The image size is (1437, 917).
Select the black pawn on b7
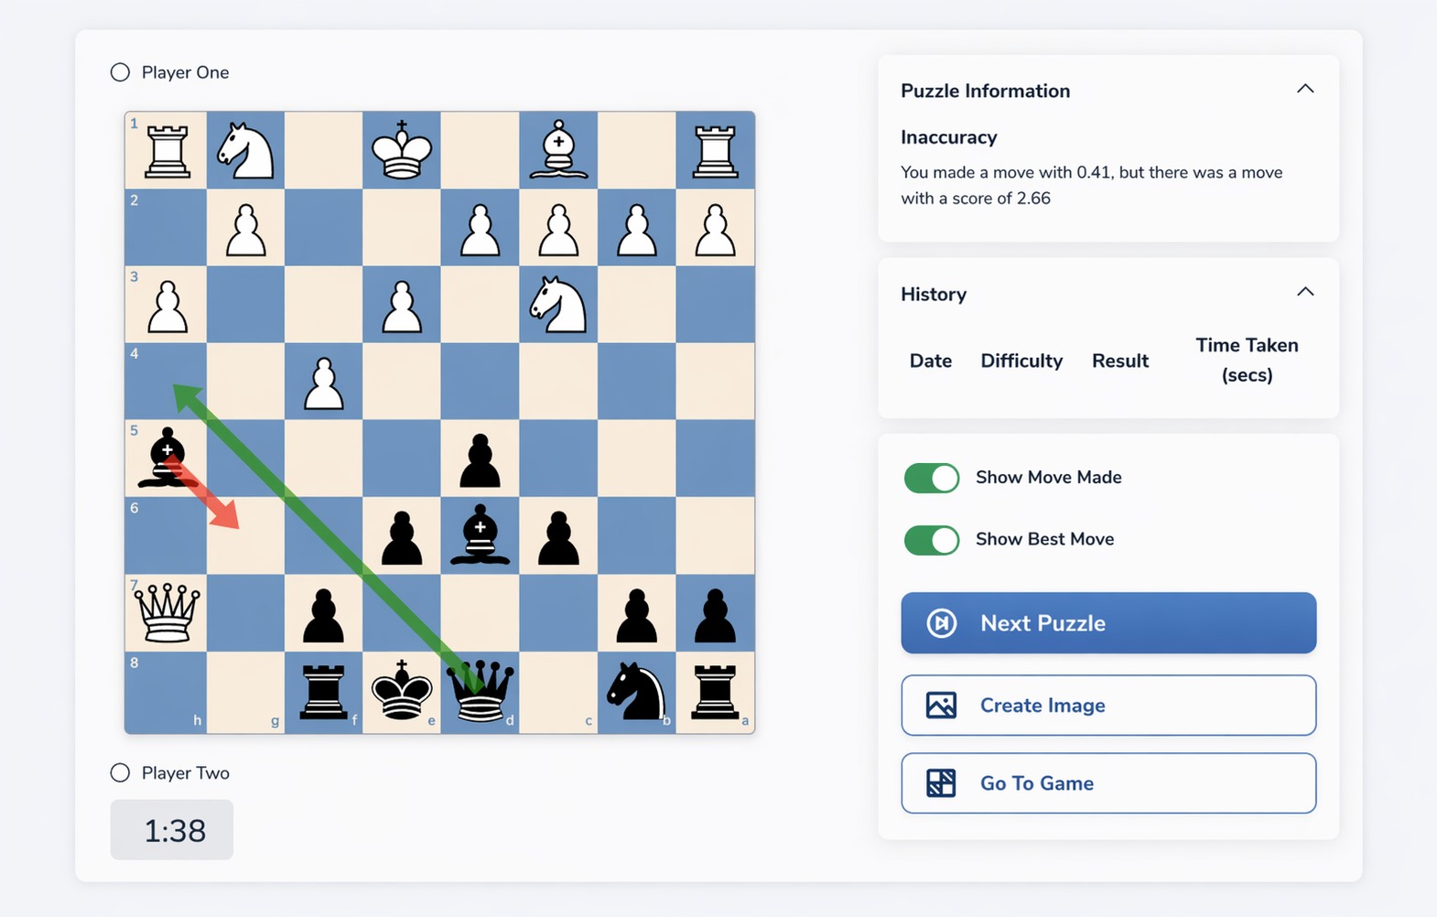pos(637,613)
